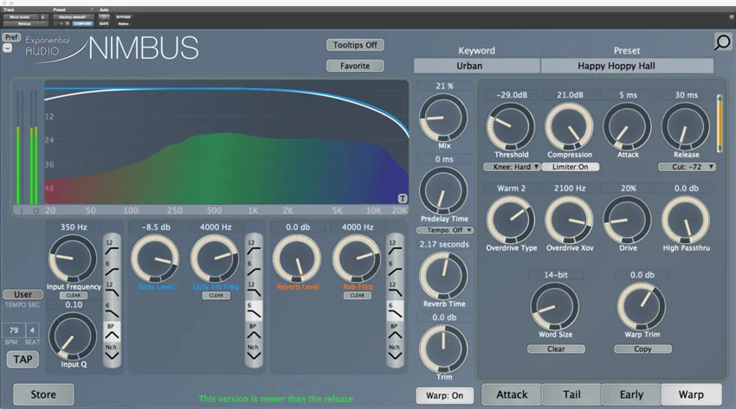The image size is (736, 409).
Task: Open the Nimbus insert selector in header
Action: 25,23
